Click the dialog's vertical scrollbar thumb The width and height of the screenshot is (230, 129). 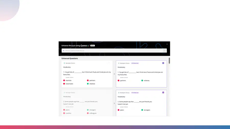pyautogui.click(x=169, y=61)
